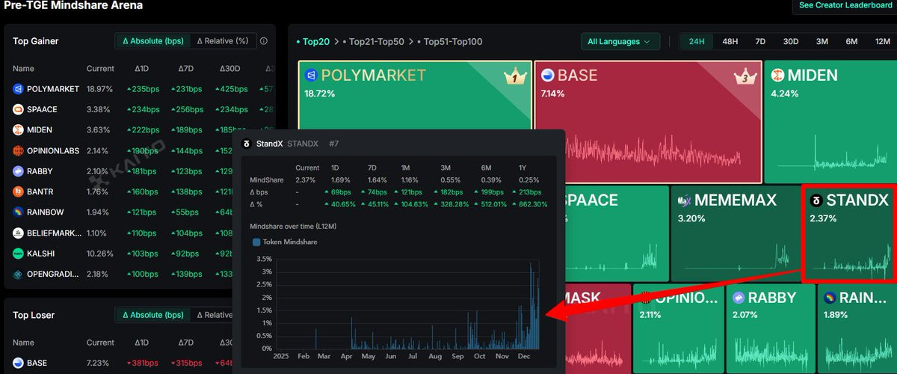
Task: Sort Top Gainer by Δ1D column
Action: coord(142,69)
